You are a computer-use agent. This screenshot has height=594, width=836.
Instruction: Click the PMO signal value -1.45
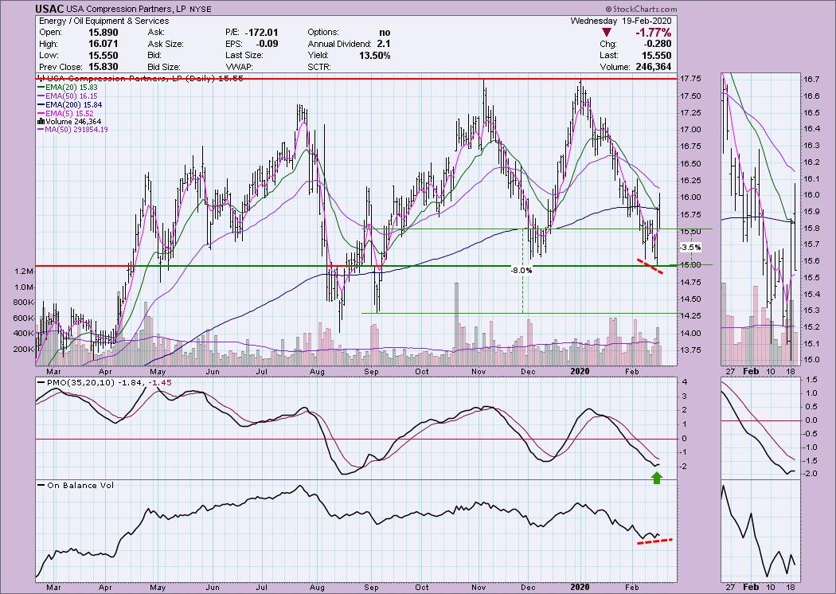161,382
